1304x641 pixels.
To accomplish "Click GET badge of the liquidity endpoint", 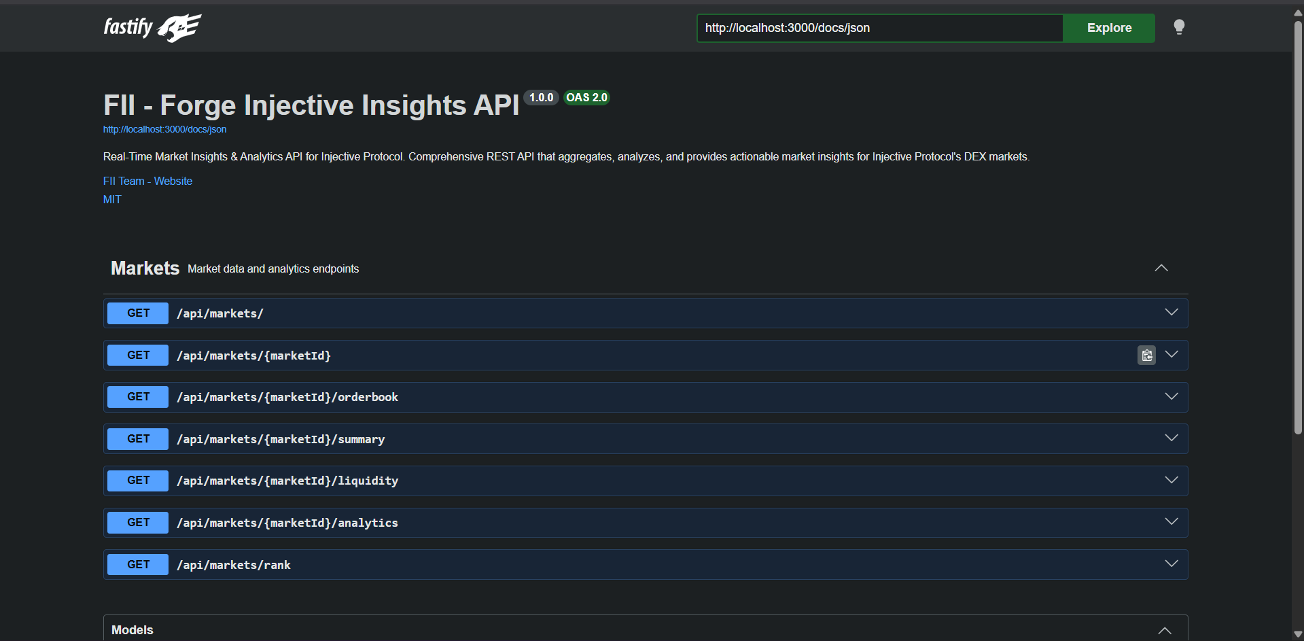I will tap(138, 481).
